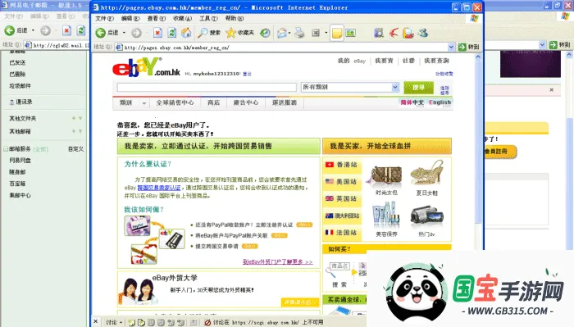Open the 搜索 magnifier search pane
Viewport: 574px width, 327px height.
[x=208, y=33]
